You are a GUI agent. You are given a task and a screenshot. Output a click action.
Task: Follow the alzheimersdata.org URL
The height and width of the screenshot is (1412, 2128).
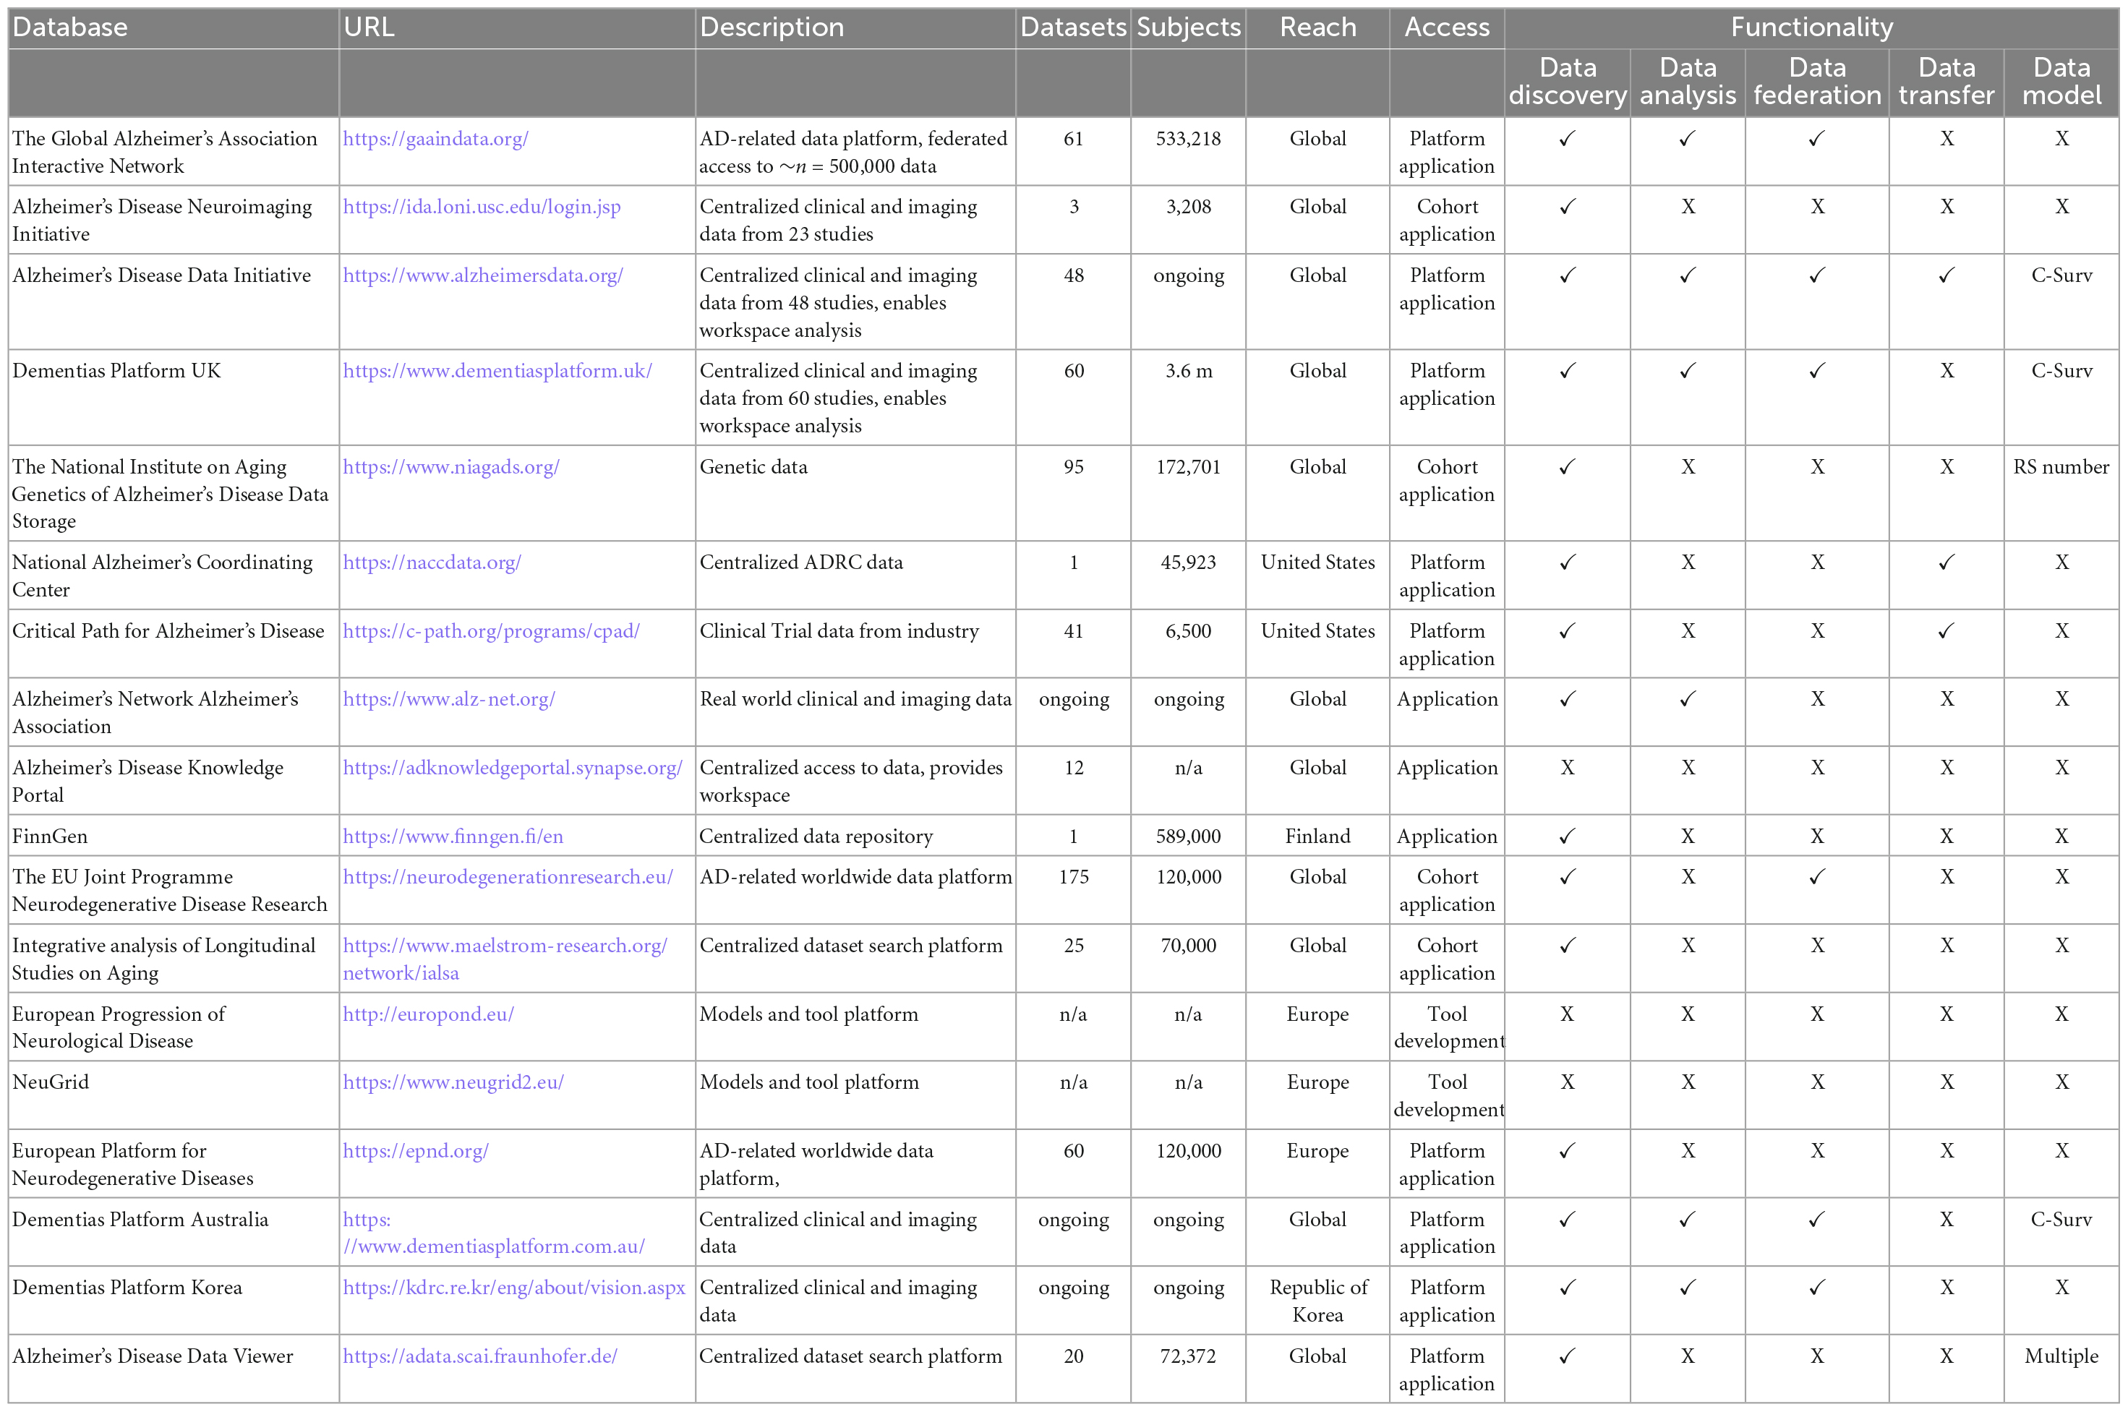point(483,275)
